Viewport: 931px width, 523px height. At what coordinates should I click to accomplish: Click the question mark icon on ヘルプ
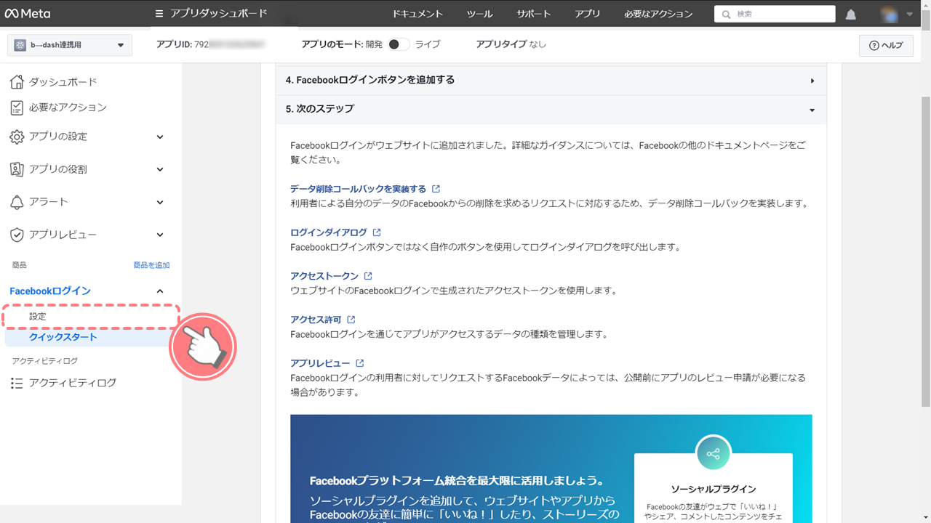click(x=874, y=46)
